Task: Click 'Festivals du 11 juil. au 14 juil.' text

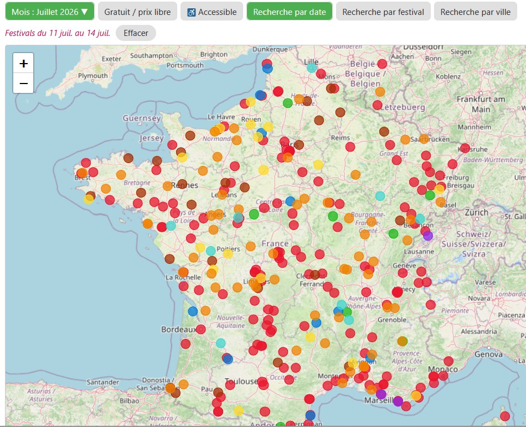Action: click(x=58, y=33)
